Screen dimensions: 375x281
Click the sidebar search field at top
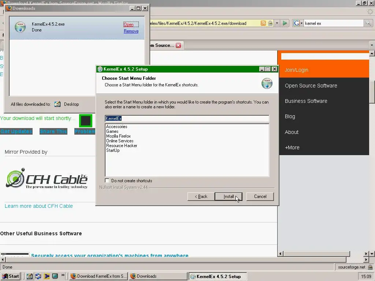(x=325, y=56)
